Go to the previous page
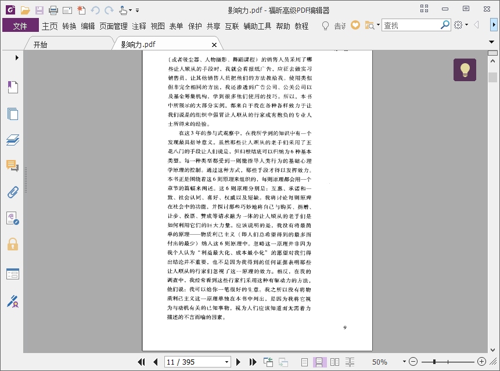Viewport: 500px width, 371px height. coord(156,362)
